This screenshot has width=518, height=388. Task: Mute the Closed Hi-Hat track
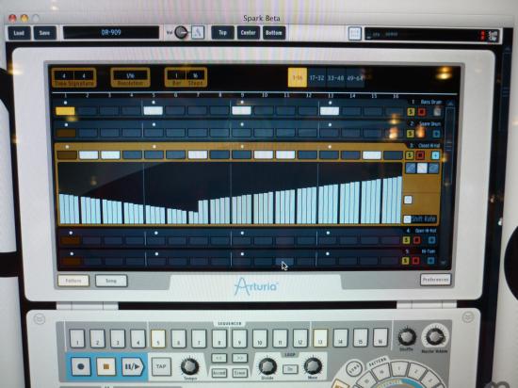pos(420,154)
